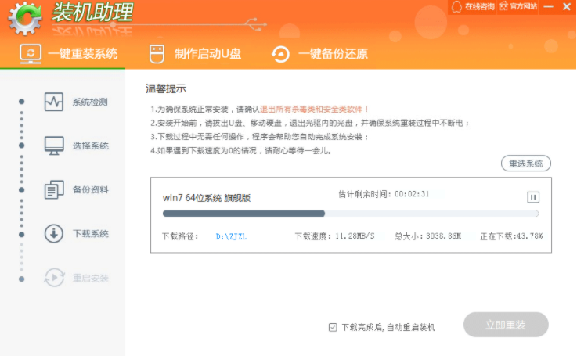Screen dimensions: 577x356
Task: Click the 重选系统 button
Action: (526, 164)
